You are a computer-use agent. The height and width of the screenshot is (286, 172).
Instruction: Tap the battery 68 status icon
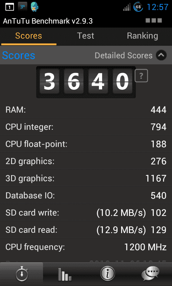click(138, 7)
